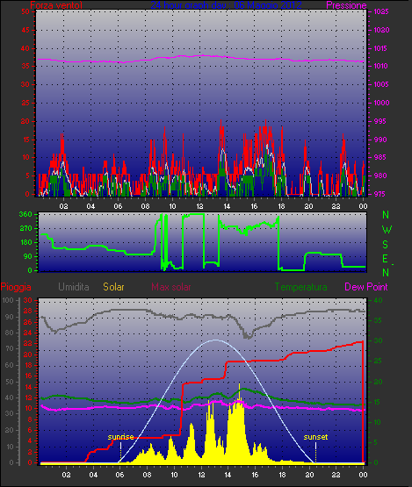Select the 'Max solar' legend label
Image resolution: width=412 pixels, height=487 pixels.
tap(171, 287)
